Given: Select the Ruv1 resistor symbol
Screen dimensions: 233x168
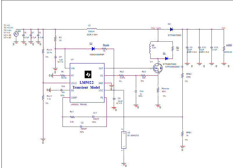Looking at the screenshot, I should (x=43, y=97).
